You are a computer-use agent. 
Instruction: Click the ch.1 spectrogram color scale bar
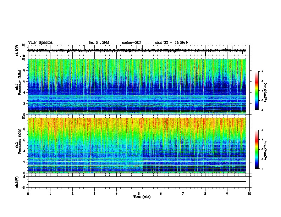pyautogui.click(x=257, y=91)
